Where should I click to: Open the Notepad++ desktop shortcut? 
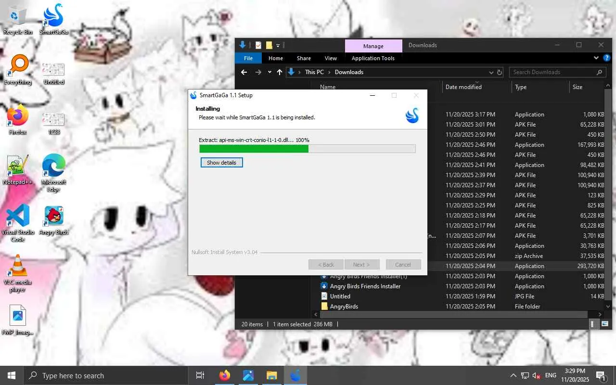[18, 170]
